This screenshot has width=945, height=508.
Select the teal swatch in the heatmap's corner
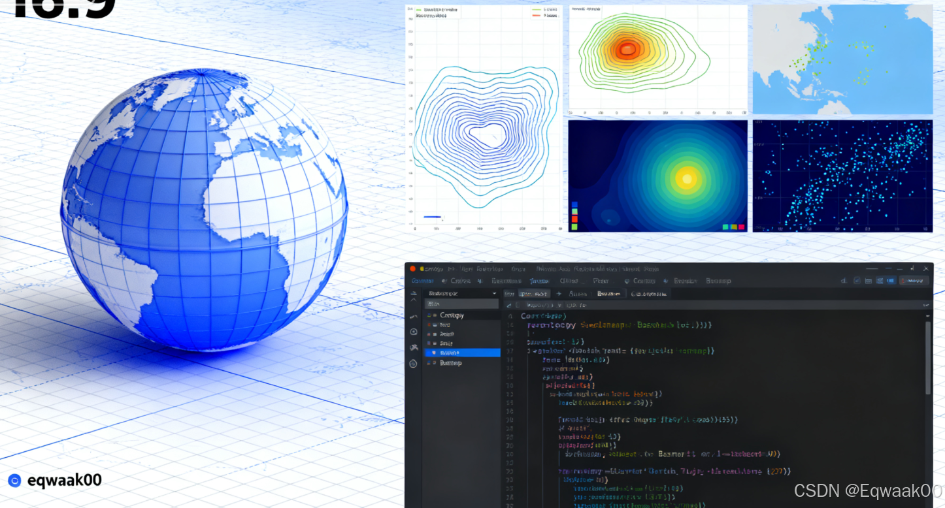point(725,227)
